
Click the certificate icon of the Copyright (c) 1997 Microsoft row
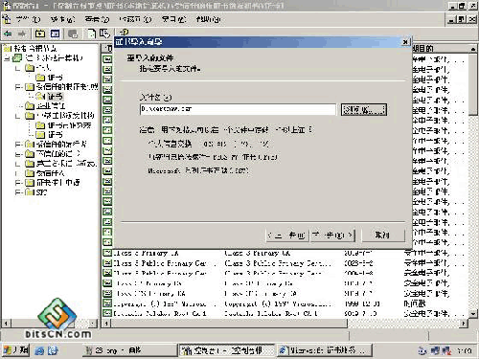[107, 303]
